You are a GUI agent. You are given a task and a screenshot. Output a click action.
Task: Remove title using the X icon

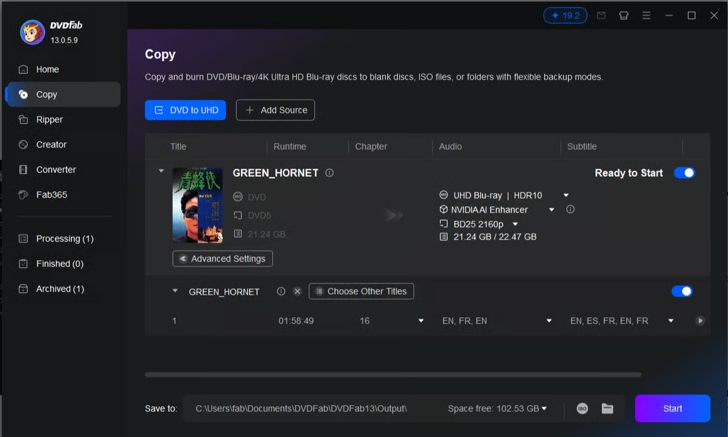coord(297,292)
